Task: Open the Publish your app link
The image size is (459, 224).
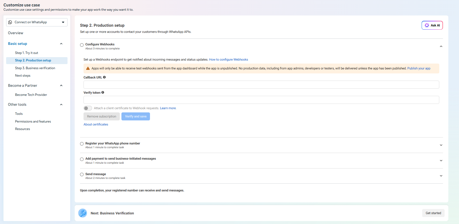Action: (x=419, y=68)
